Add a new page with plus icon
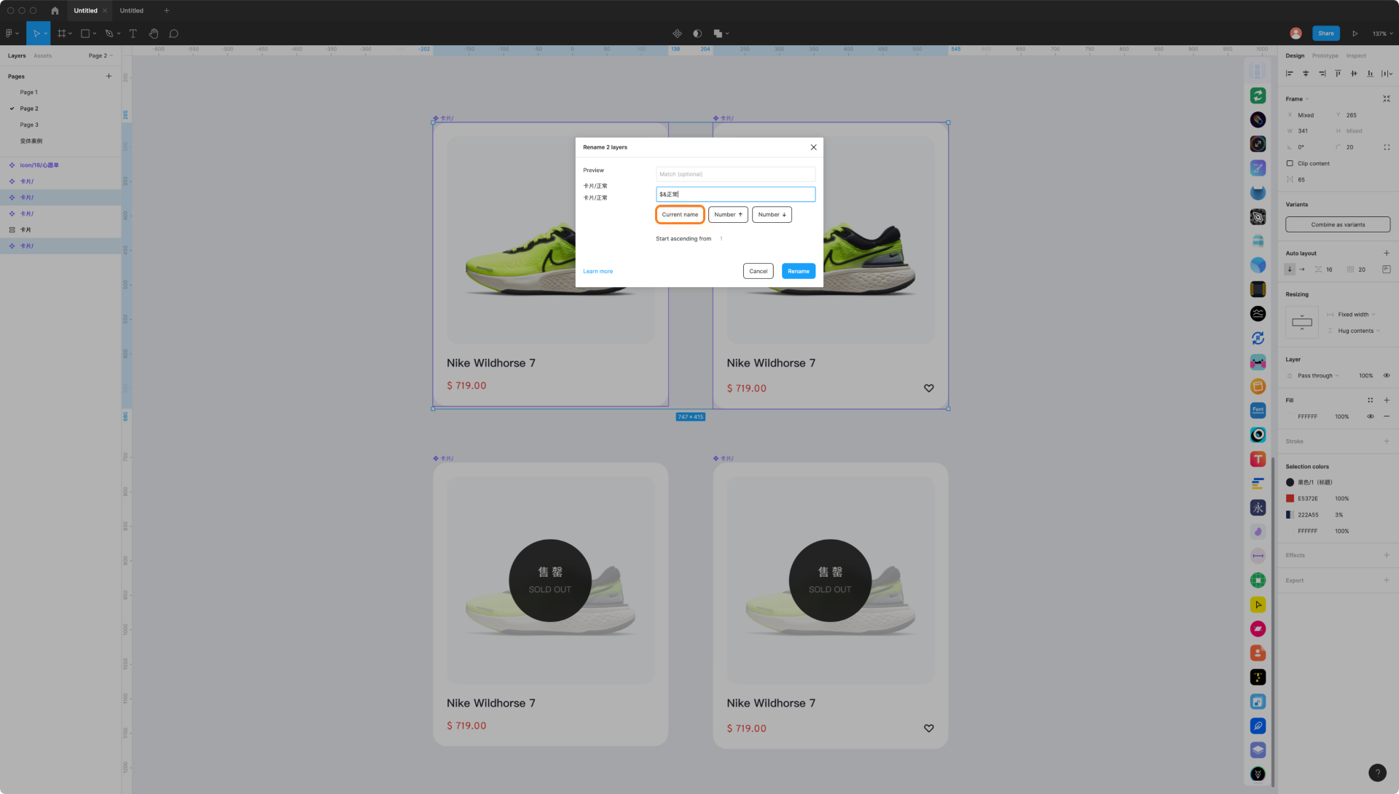Screen dimensions: 1399x794 coord(109,76)
